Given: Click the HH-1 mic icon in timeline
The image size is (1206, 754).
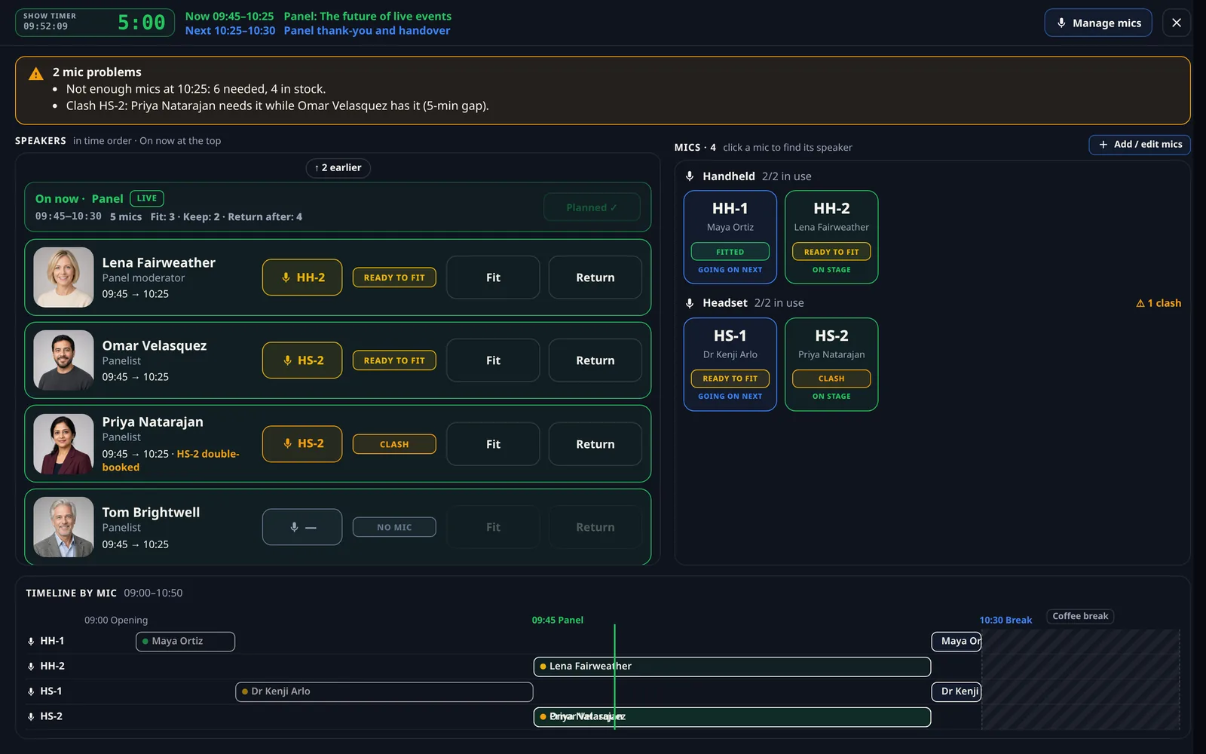Looking at the screenshot, I should tap(31, 641).
